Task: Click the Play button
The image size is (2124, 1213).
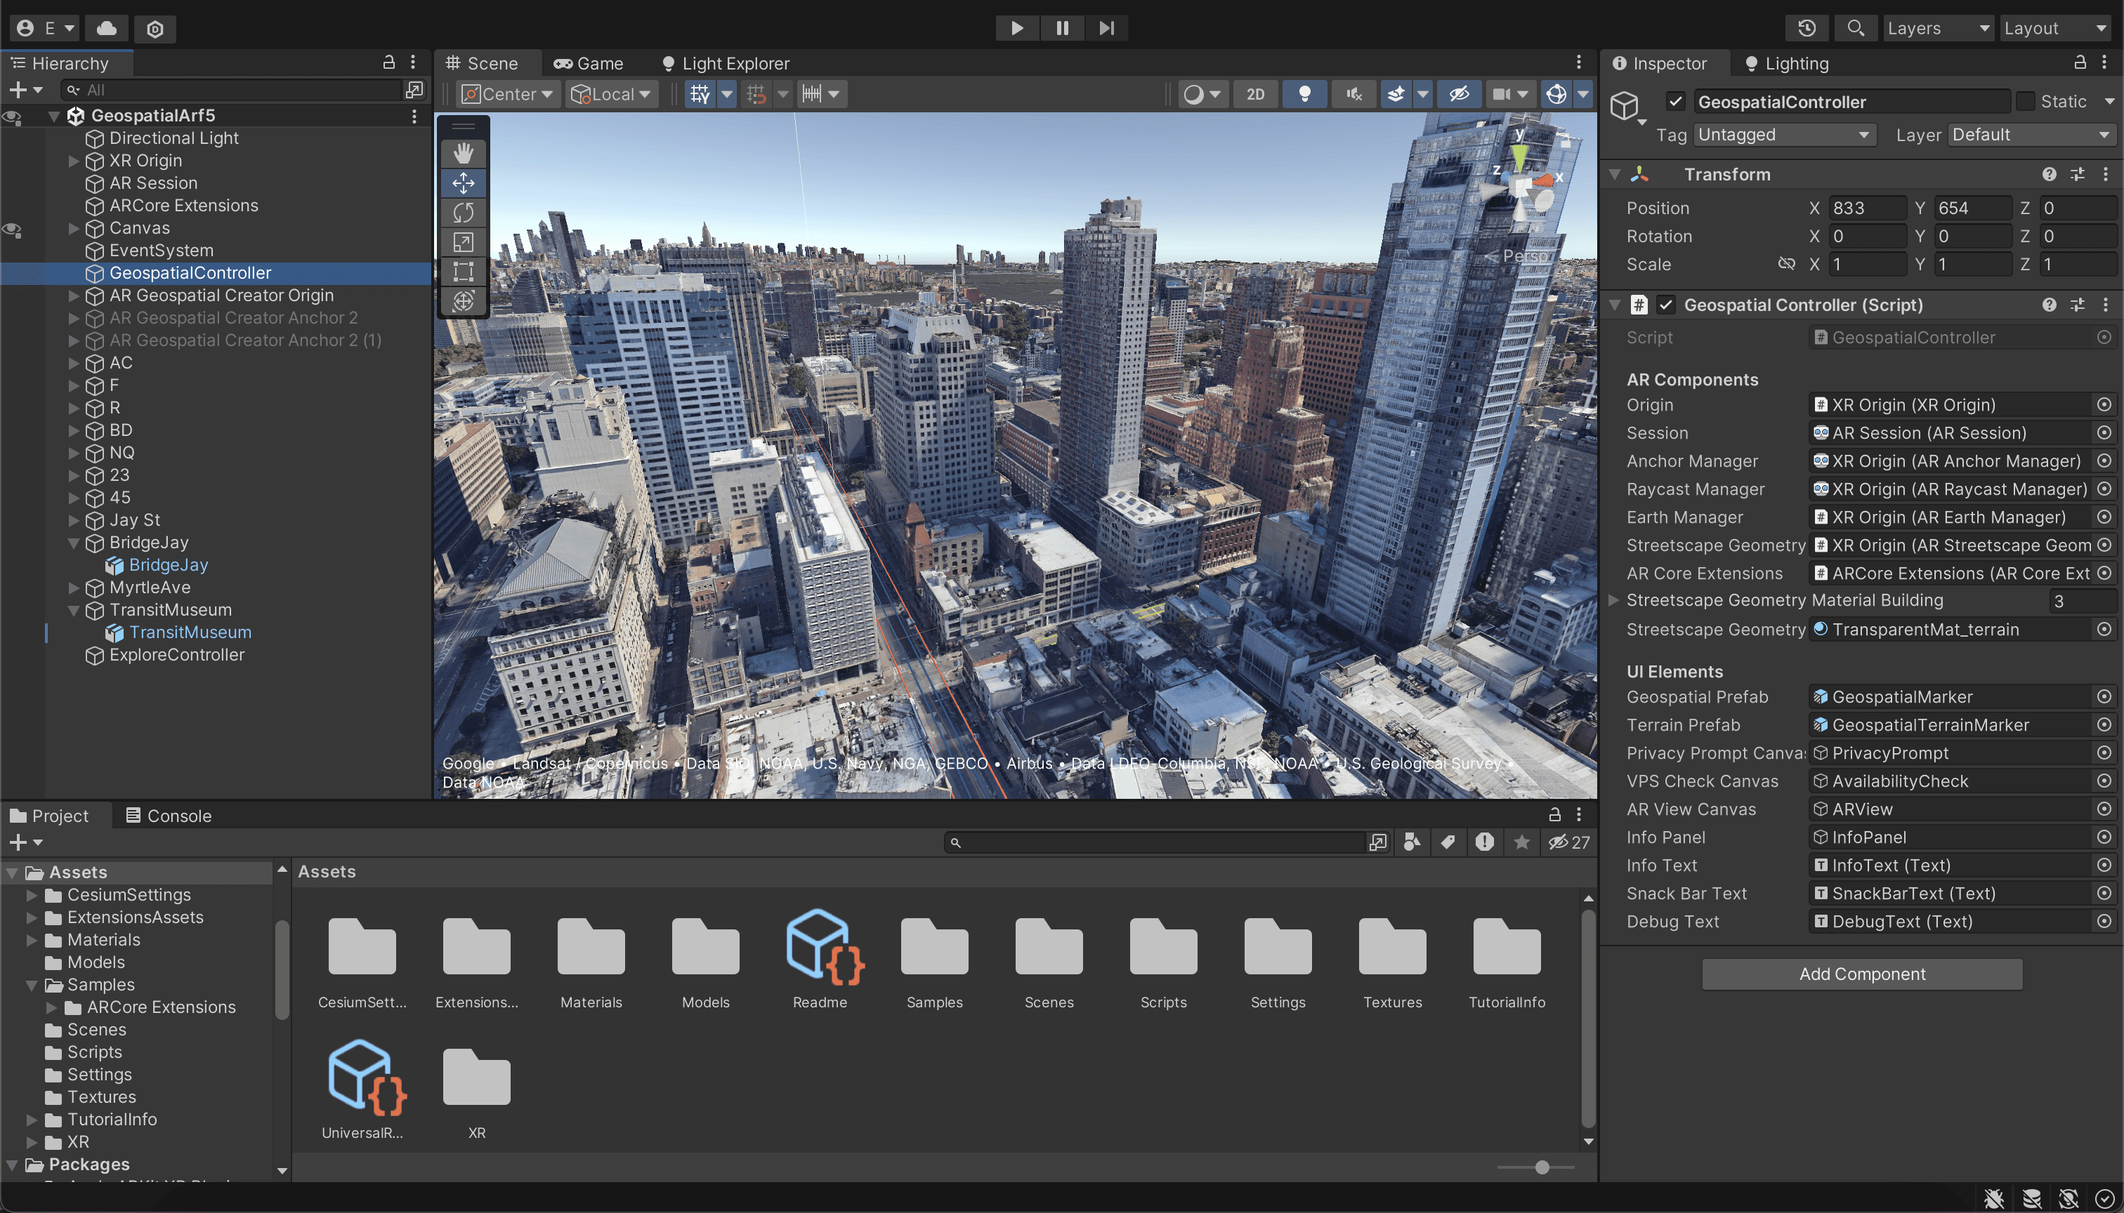Action: pyautogui.click(x=1017, y=28)
